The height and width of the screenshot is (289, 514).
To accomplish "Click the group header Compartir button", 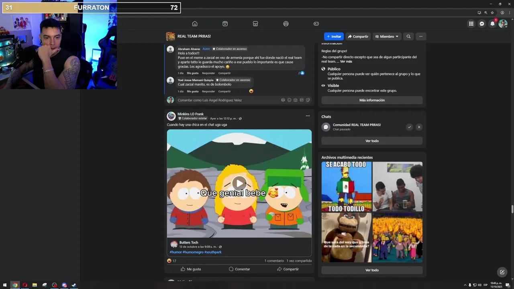I will (x=358, y=37).
